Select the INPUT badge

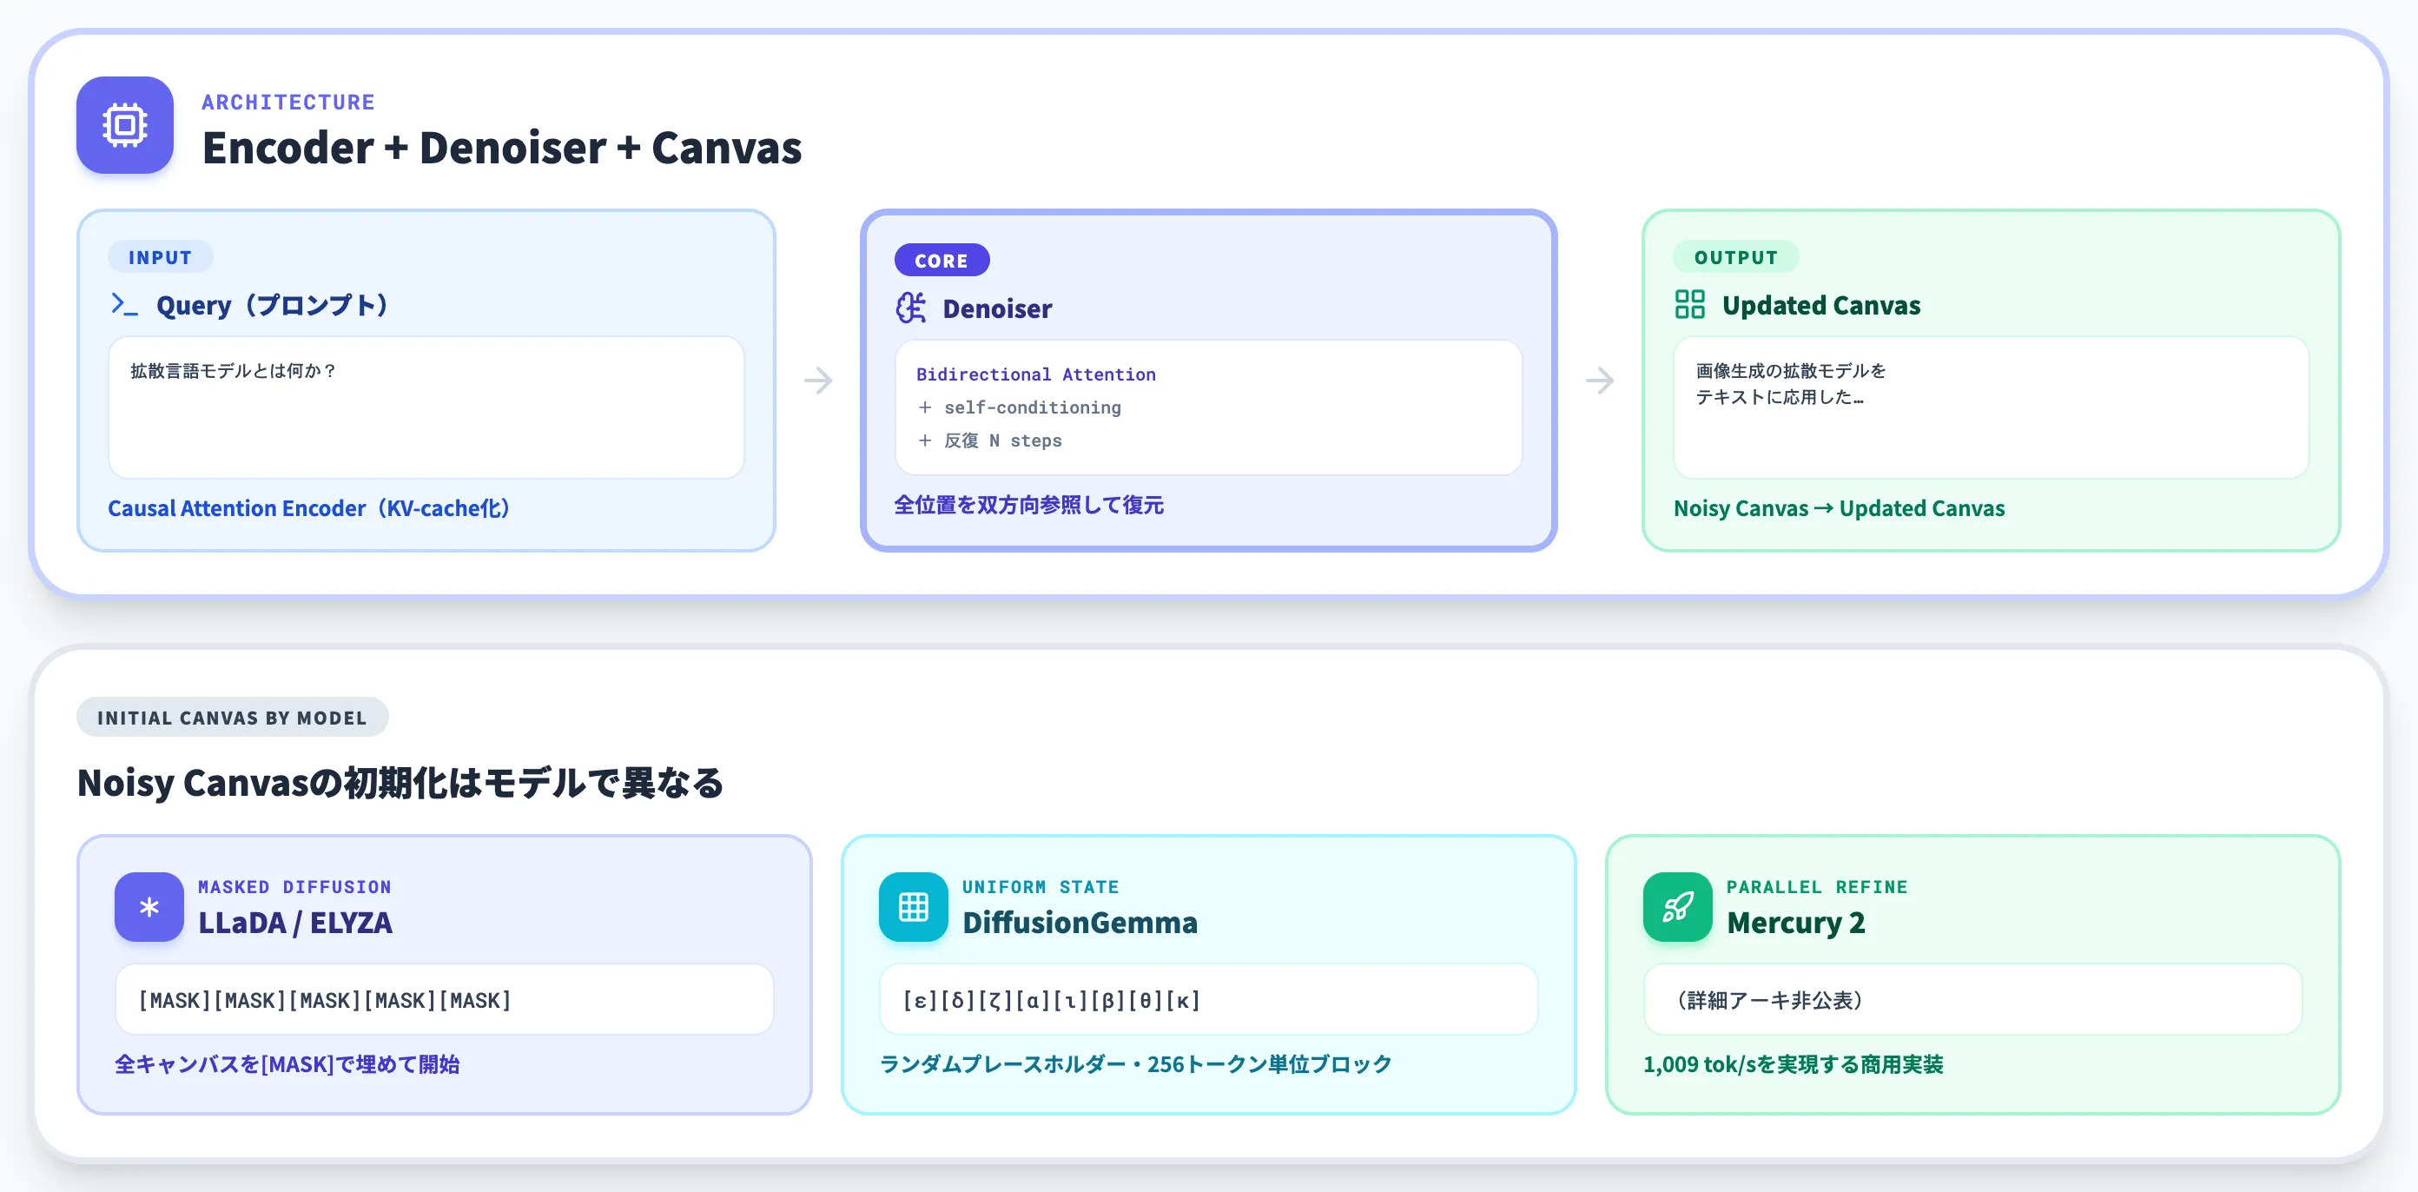tap(161, 257)
